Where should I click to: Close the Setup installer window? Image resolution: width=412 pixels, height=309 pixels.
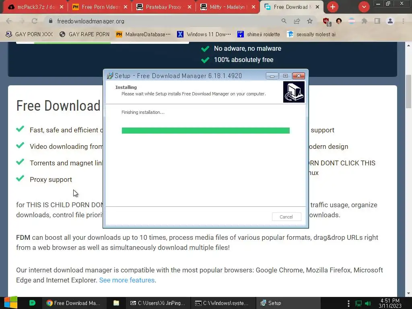[x=299, y=76]
